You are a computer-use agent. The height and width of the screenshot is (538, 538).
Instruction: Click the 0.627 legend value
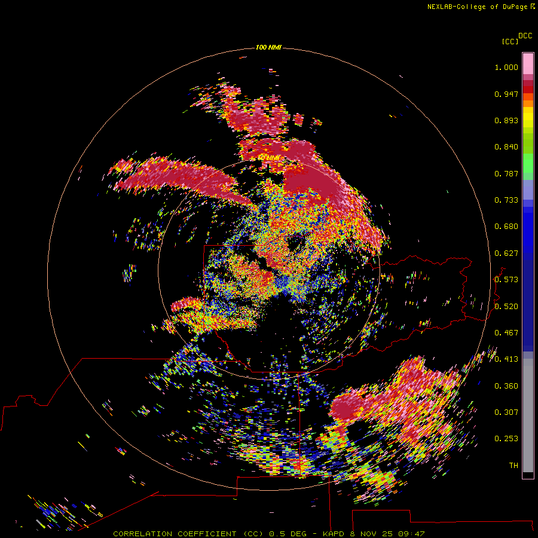click(x=506, y=253)
